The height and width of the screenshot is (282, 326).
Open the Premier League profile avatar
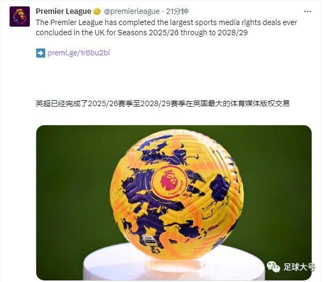point(20,17)
